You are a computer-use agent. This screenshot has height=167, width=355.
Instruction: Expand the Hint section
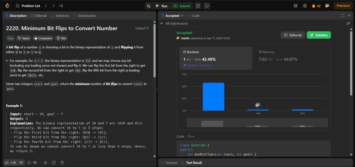coord(61,38)
